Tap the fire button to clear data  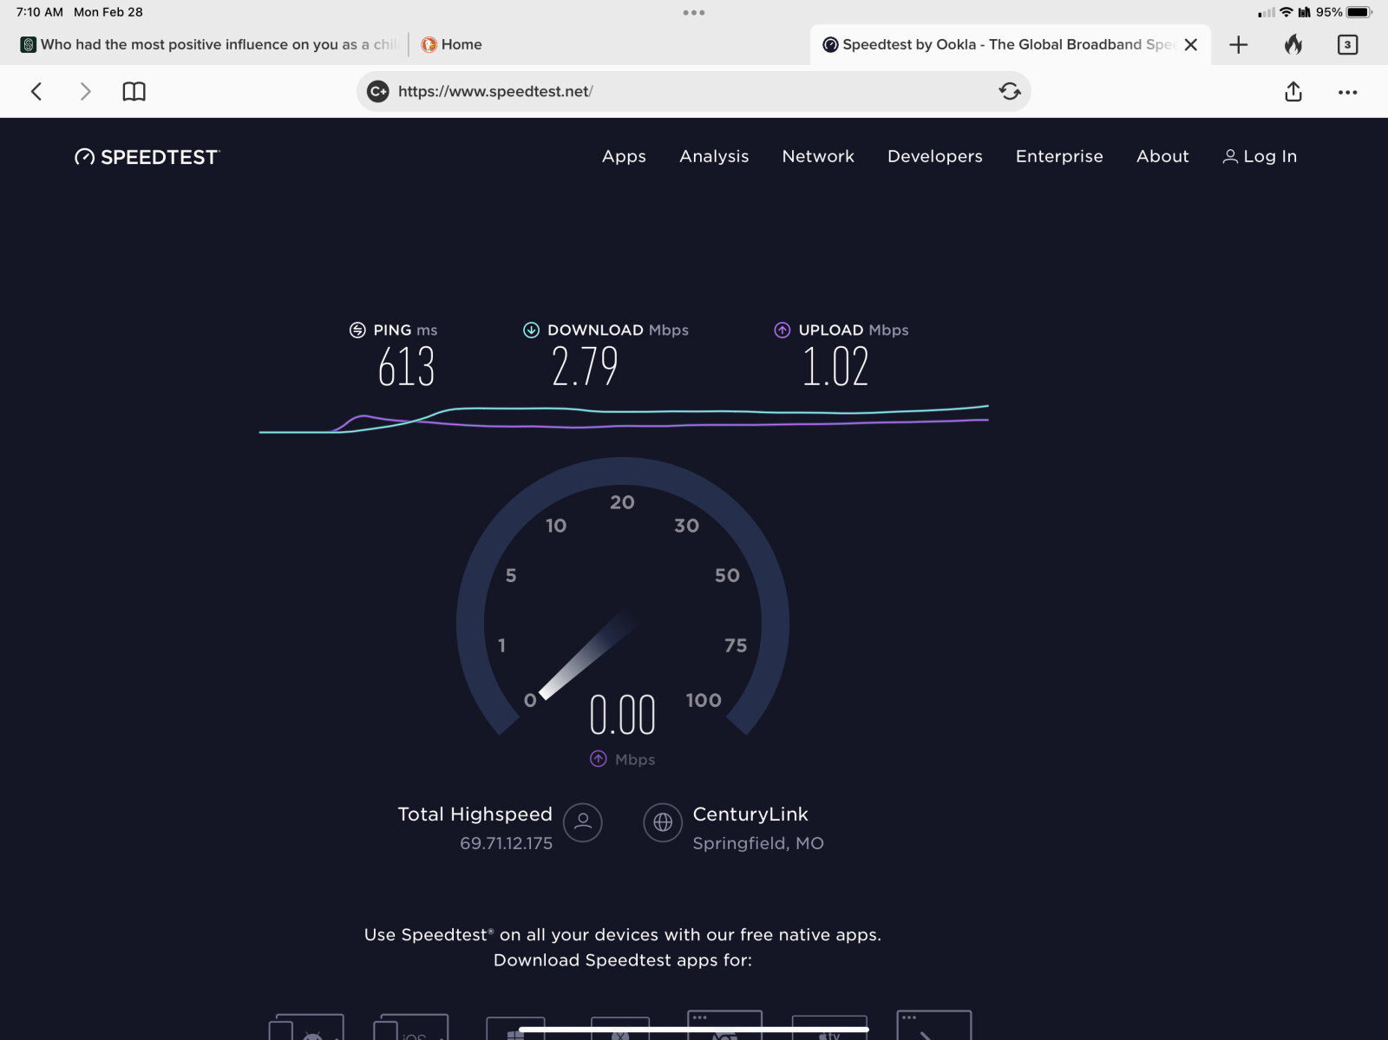[1293, 44]
